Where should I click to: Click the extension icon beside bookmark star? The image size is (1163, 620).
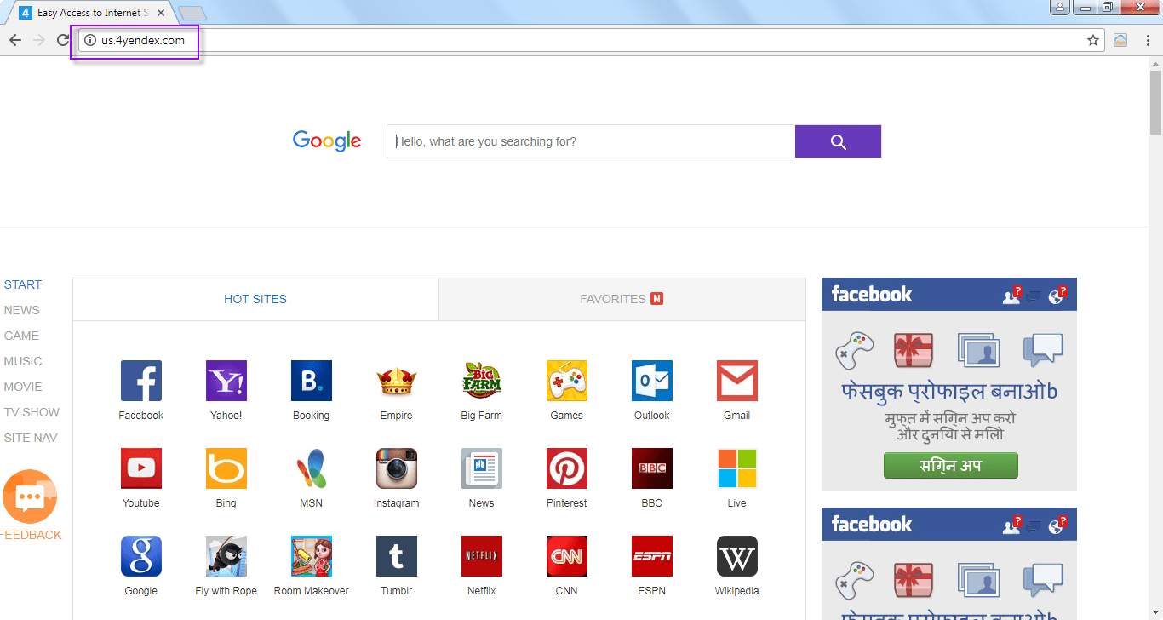click(x=1120, y=40)
